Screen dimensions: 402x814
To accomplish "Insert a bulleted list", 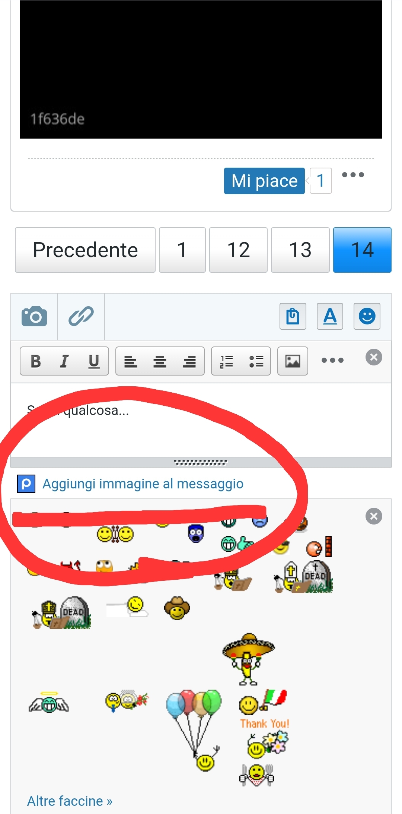I will click(256, 361).
